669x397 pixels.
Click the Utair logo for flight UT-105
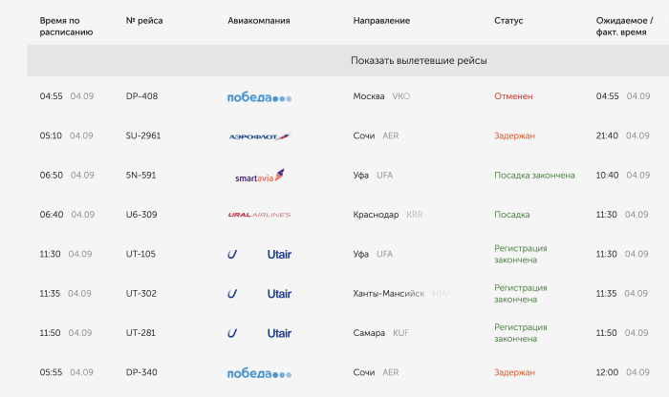[259, 254]
